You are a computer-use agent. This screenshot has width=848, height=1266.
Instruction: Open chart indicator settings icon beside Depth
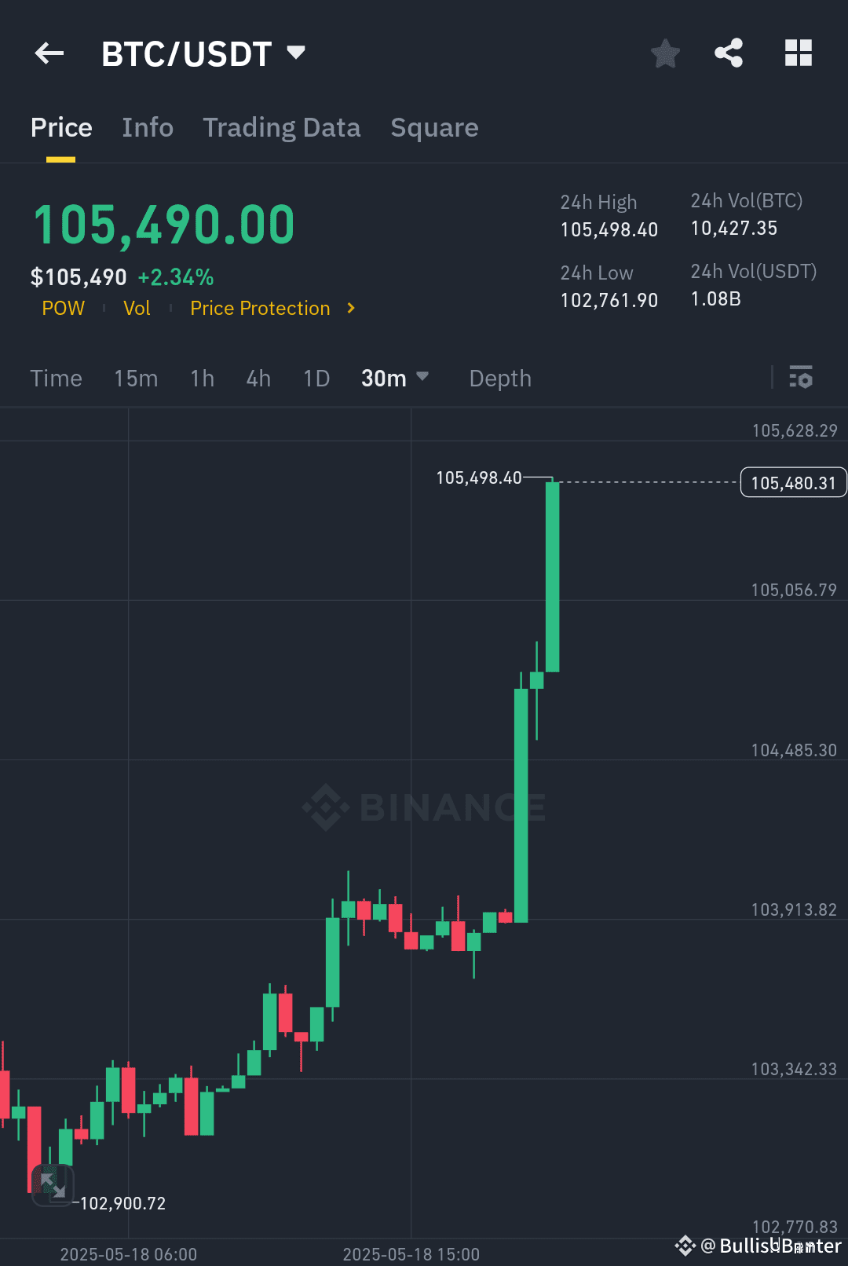click(801, 378)
